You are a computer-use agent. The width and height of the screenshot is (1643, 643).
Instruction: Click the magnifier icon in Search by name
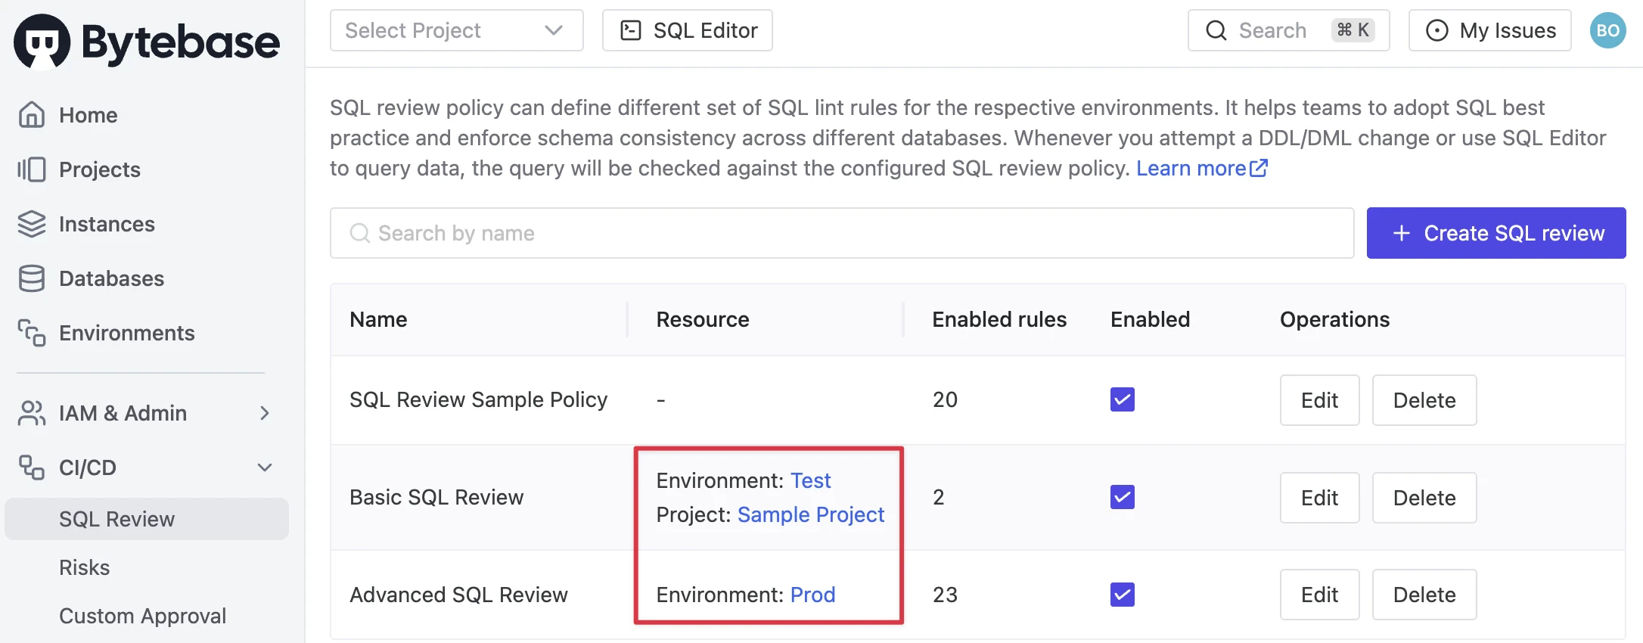coord(360,233)
